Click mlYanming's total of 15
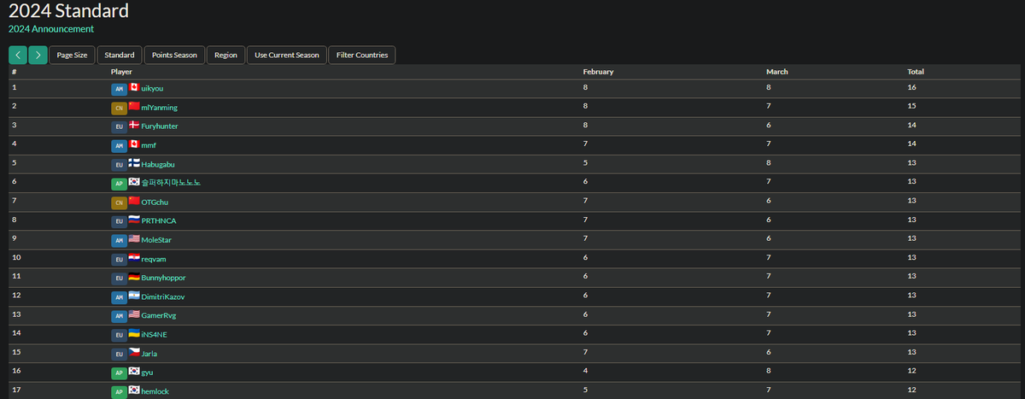 coord(911,106)
